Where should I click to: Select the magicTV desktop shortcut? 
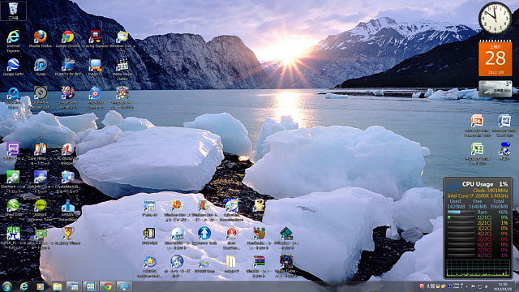(x=95, y=67)
